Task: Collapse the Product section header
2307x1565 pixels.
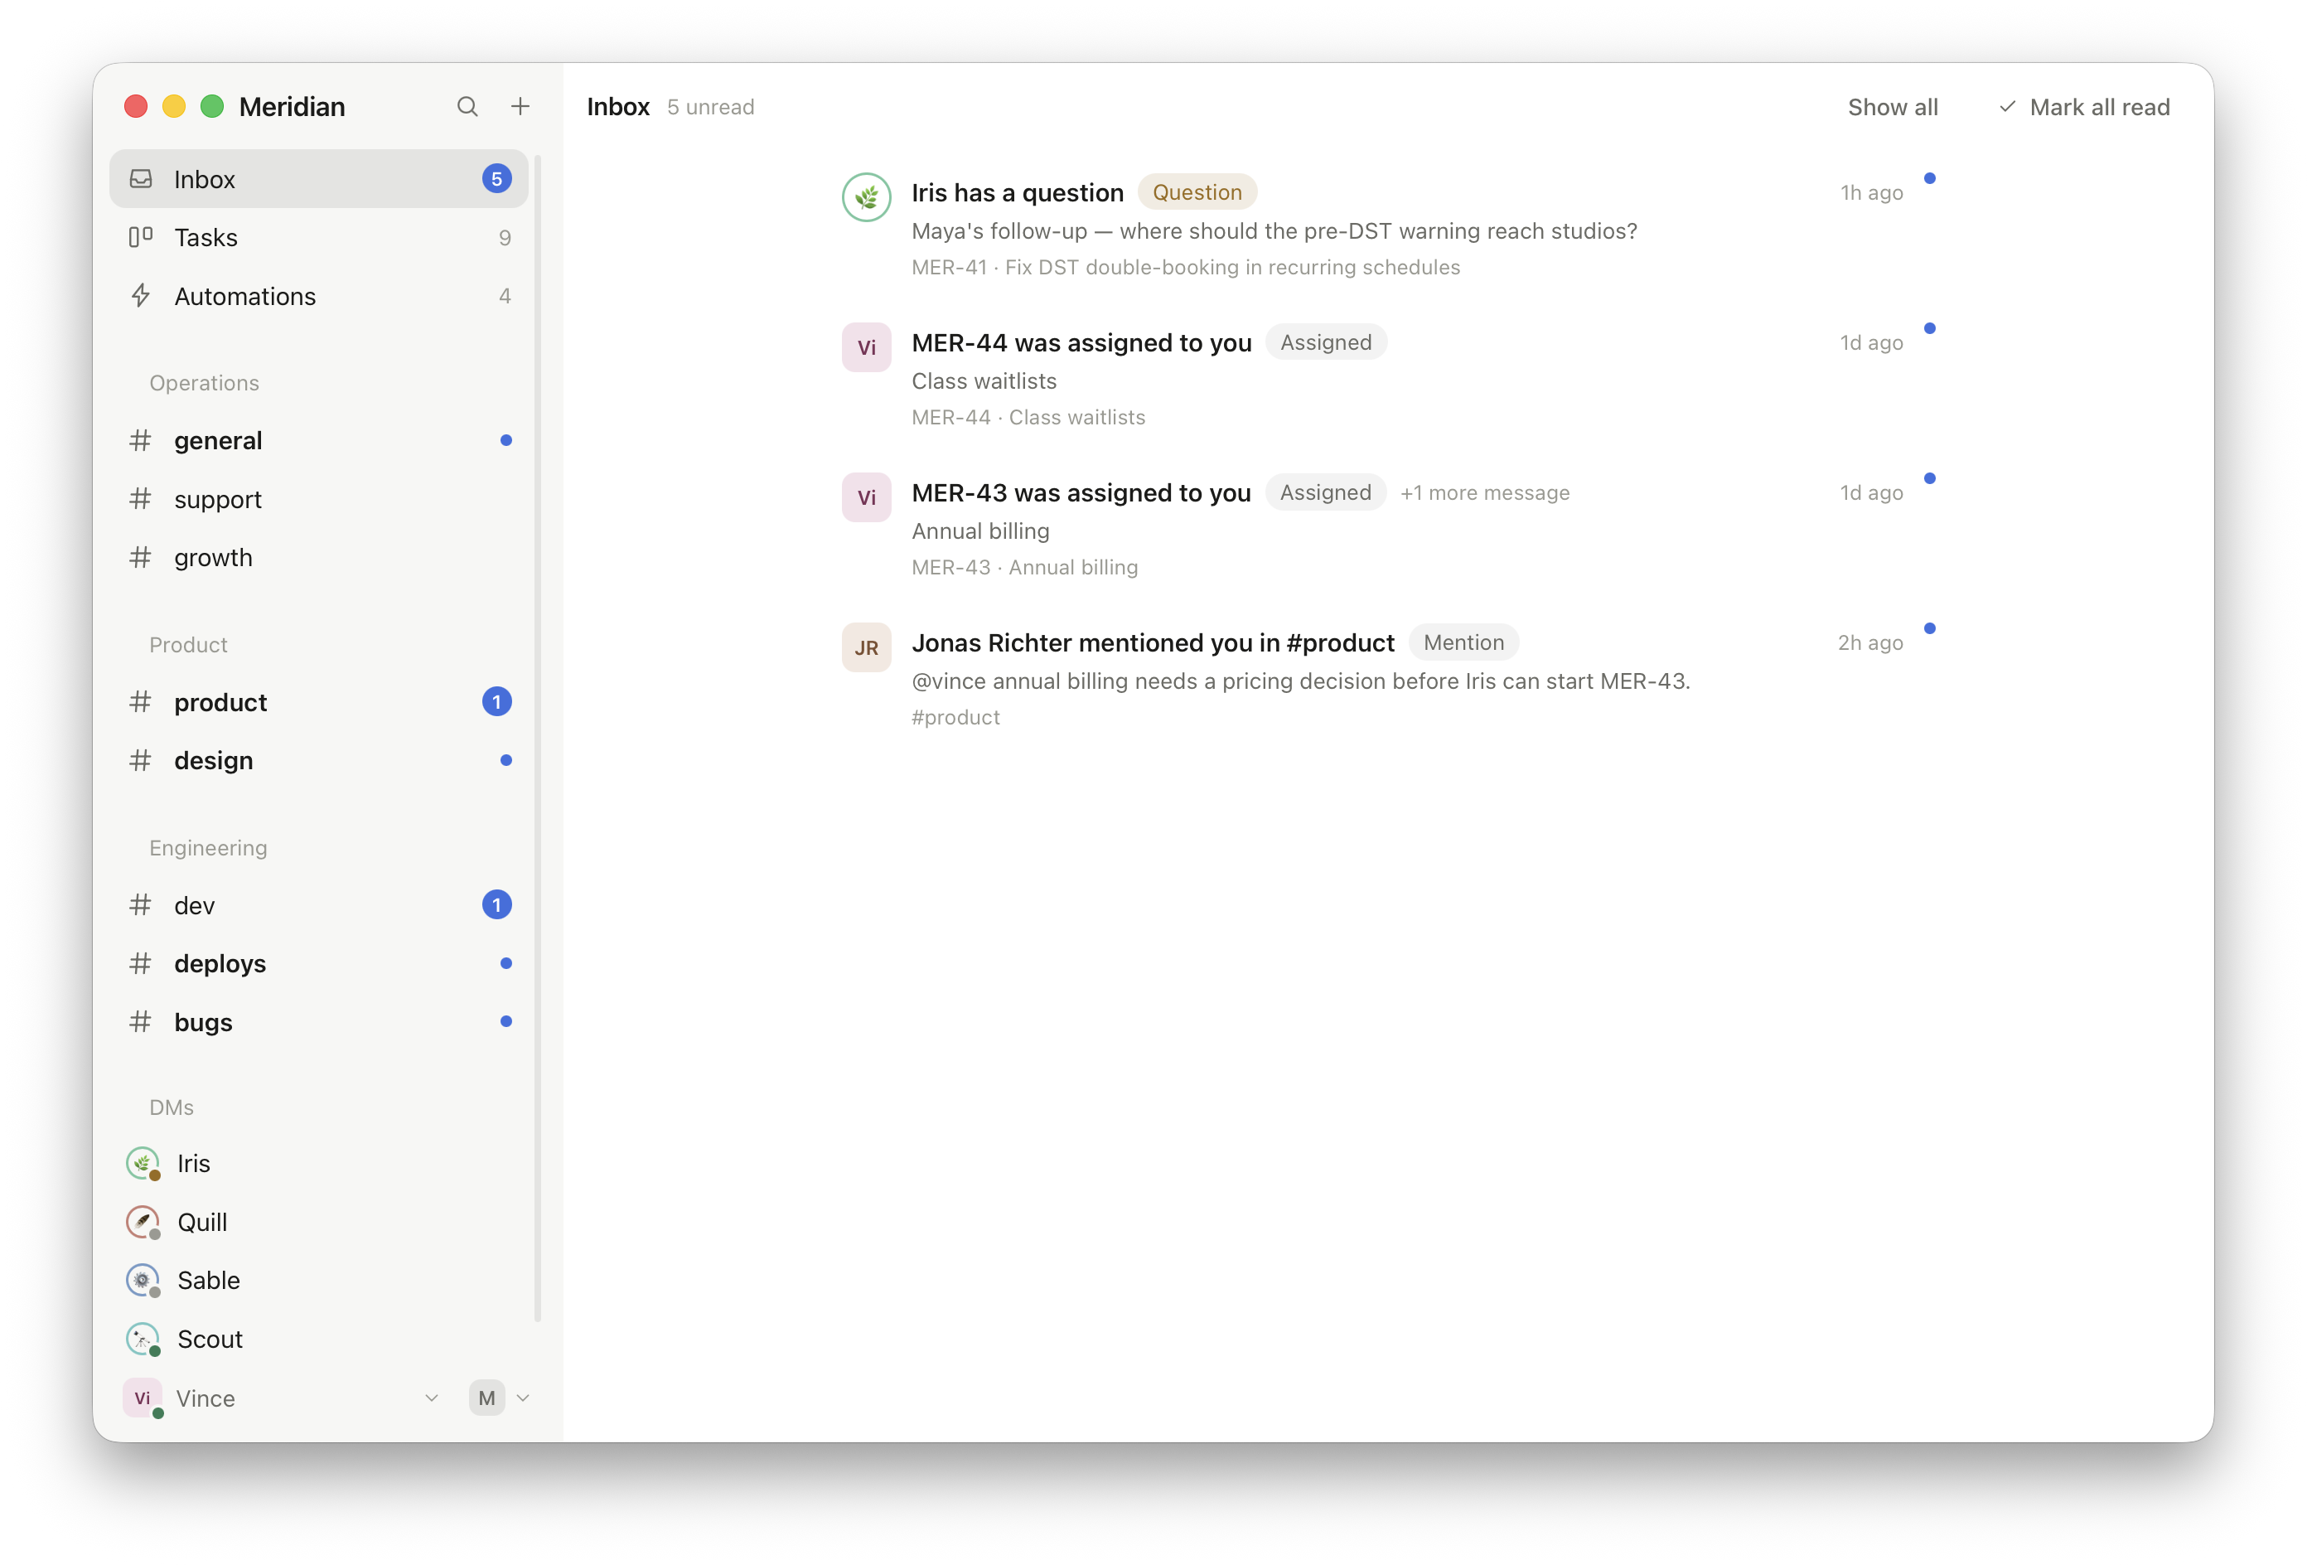Action: (189, 644)
